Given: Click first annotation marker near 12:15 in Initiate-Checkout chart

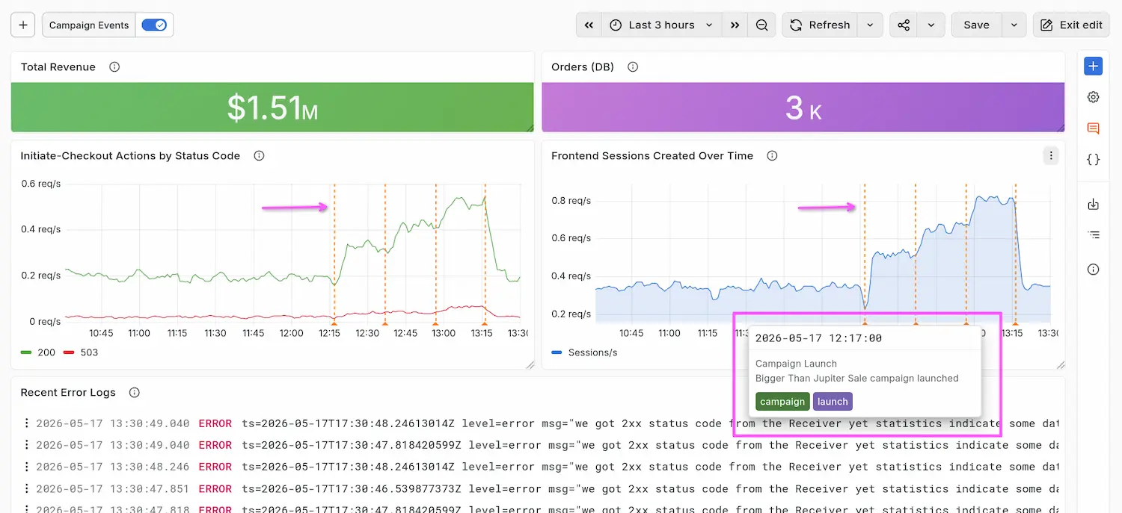Looking at the screenshot, I should coord(334,322).
